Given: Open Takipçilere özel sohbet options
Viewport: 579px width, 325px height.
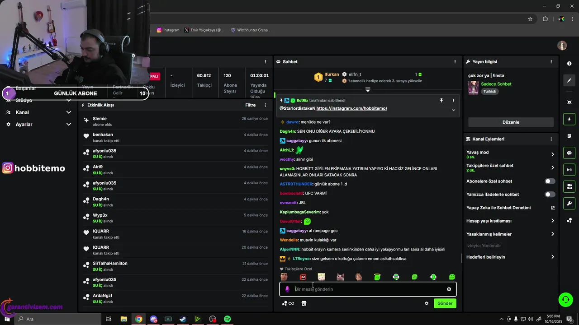Looking at the screenshot, I should coord(511,167).
